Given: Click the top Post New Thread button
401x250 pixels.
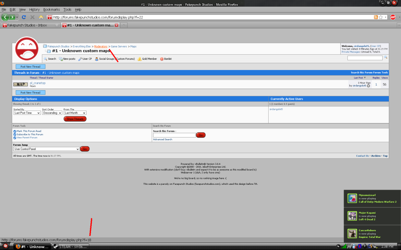Looking at the screenshot, I should click(31, 66).
